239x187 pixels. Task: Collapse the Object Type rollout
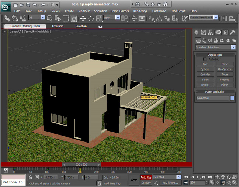coord(197,55)
